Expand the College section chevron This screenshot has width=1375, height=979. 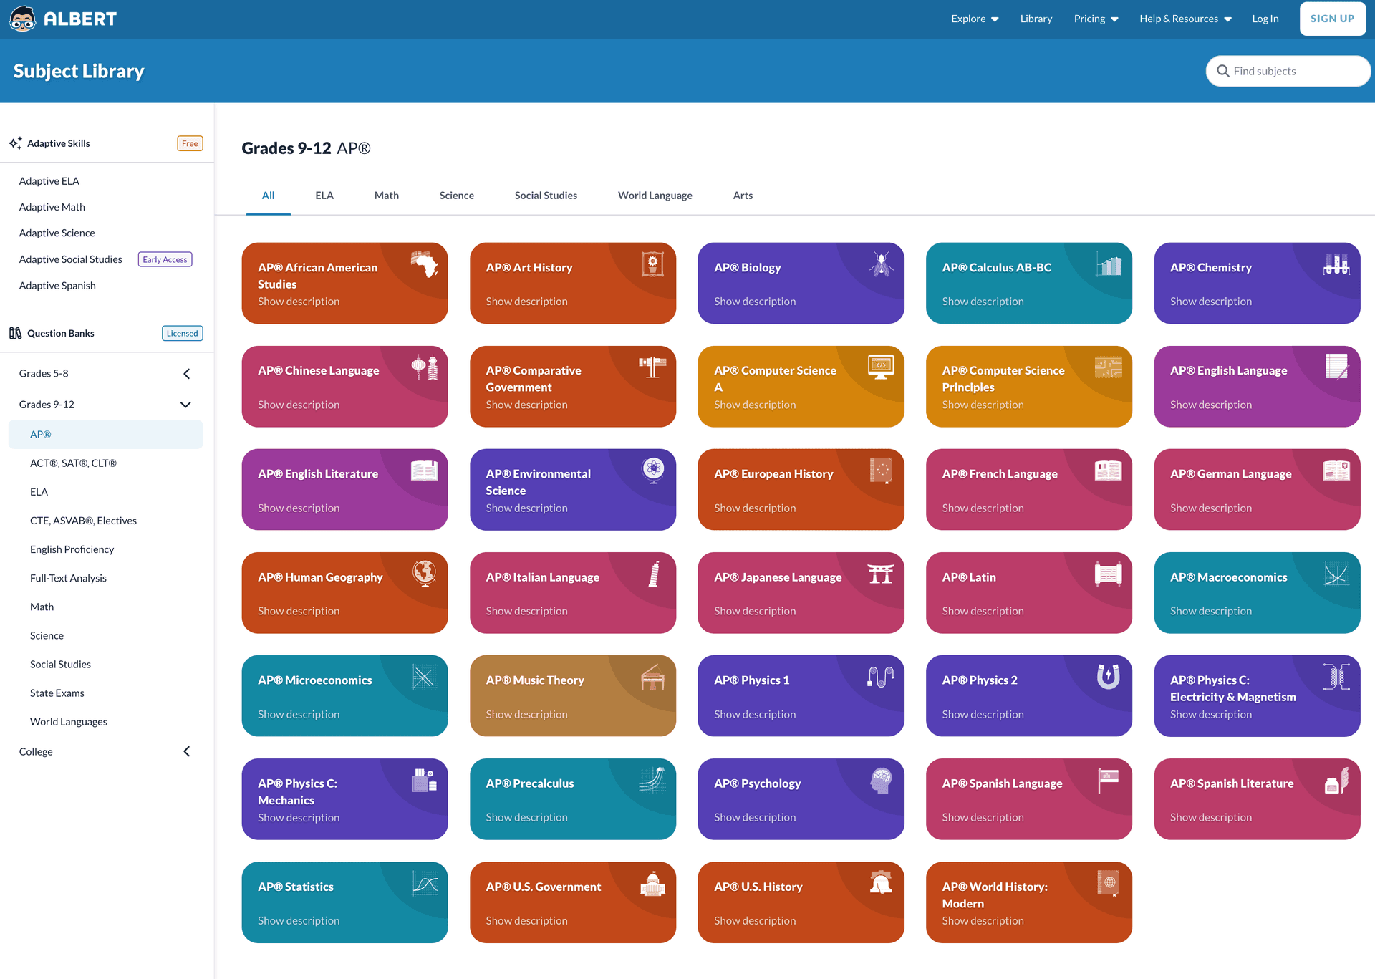187,751
